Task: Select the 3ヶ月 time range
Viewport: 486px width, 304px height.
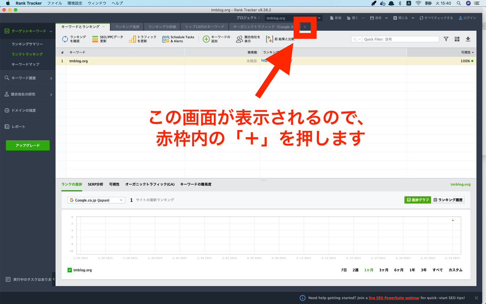Action: point(384,270)
